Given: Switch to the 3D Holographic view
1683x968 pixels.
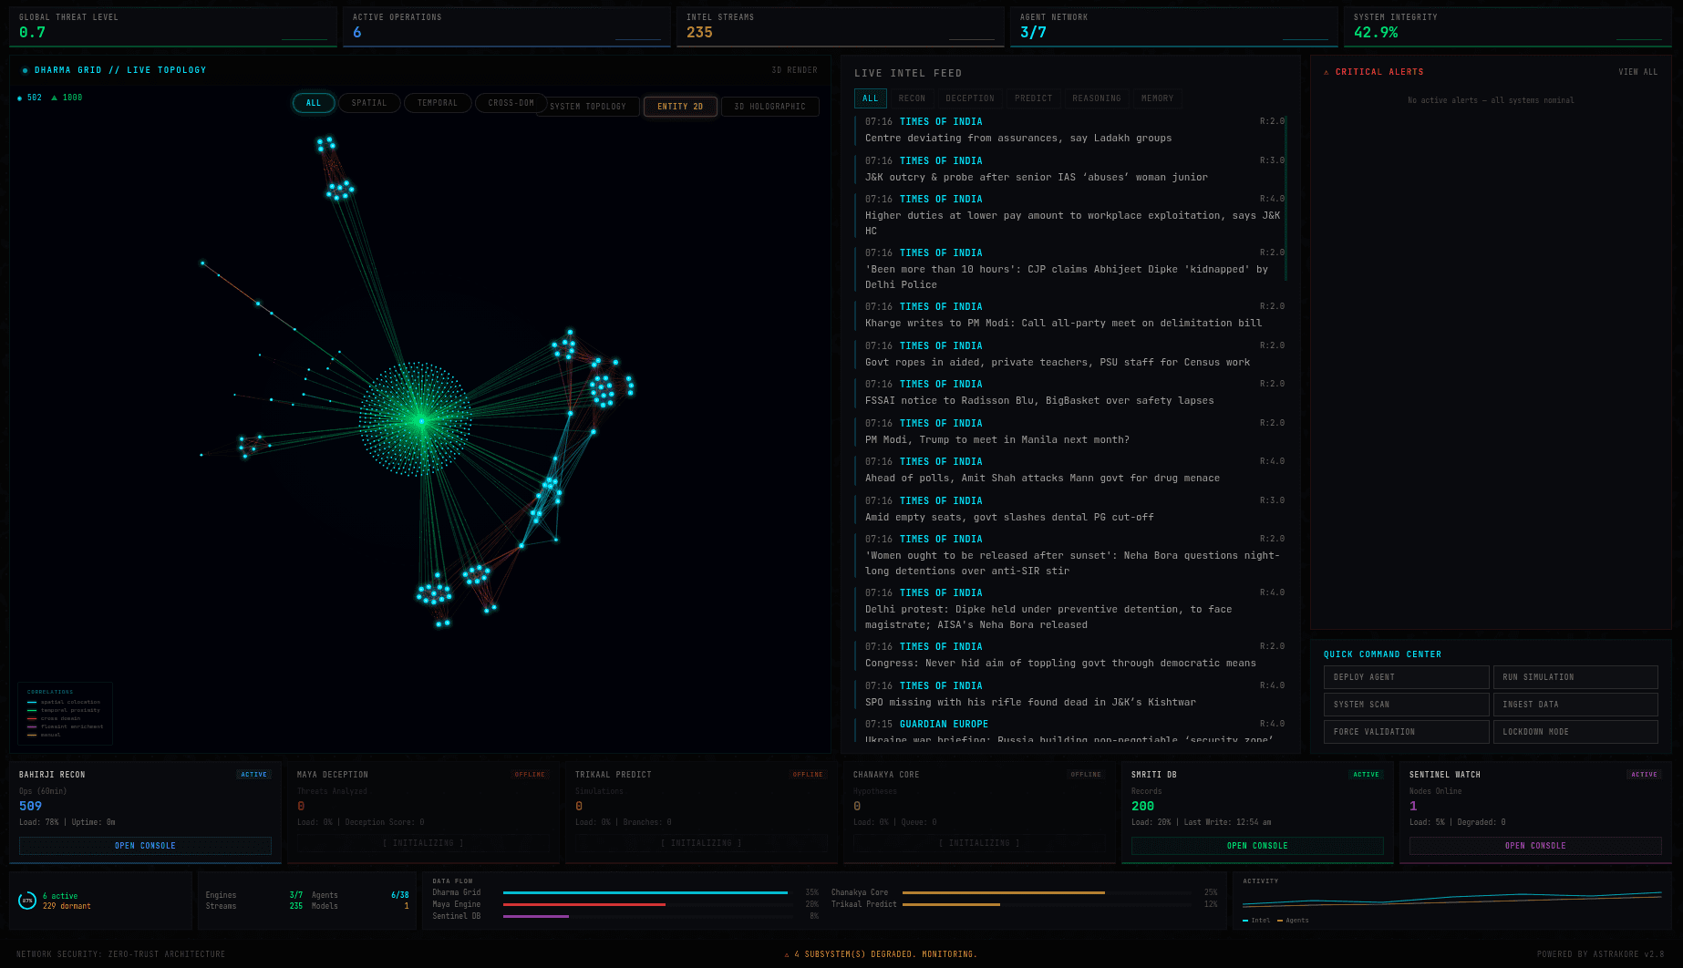Looking at the screenshot, I should point(770,107).
